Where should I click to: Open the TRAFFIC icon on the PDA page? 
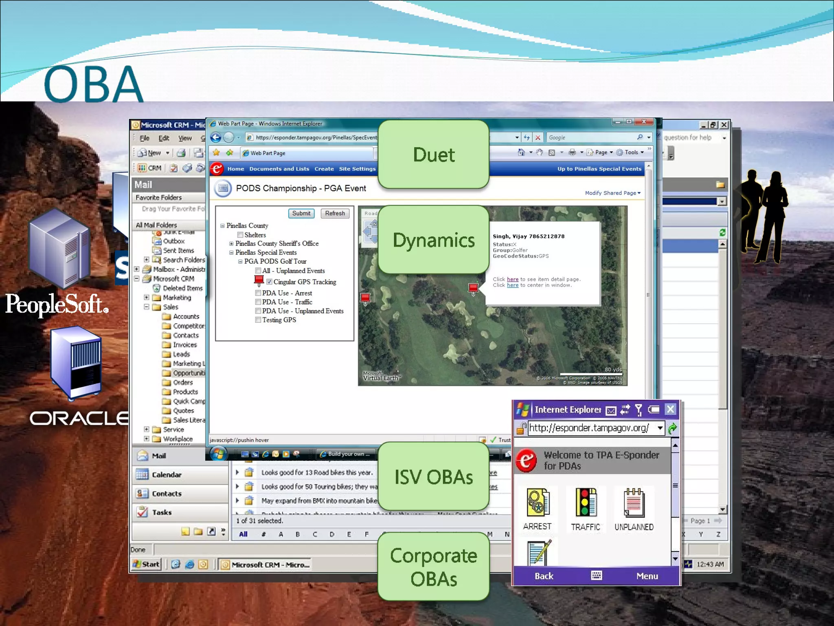586,503
